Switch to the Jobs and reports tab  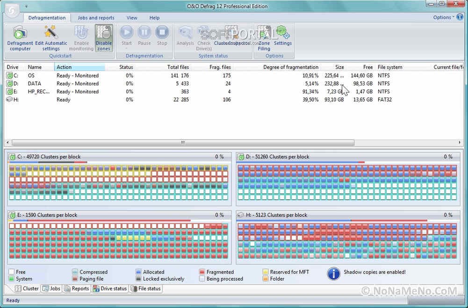coord(96,18)
